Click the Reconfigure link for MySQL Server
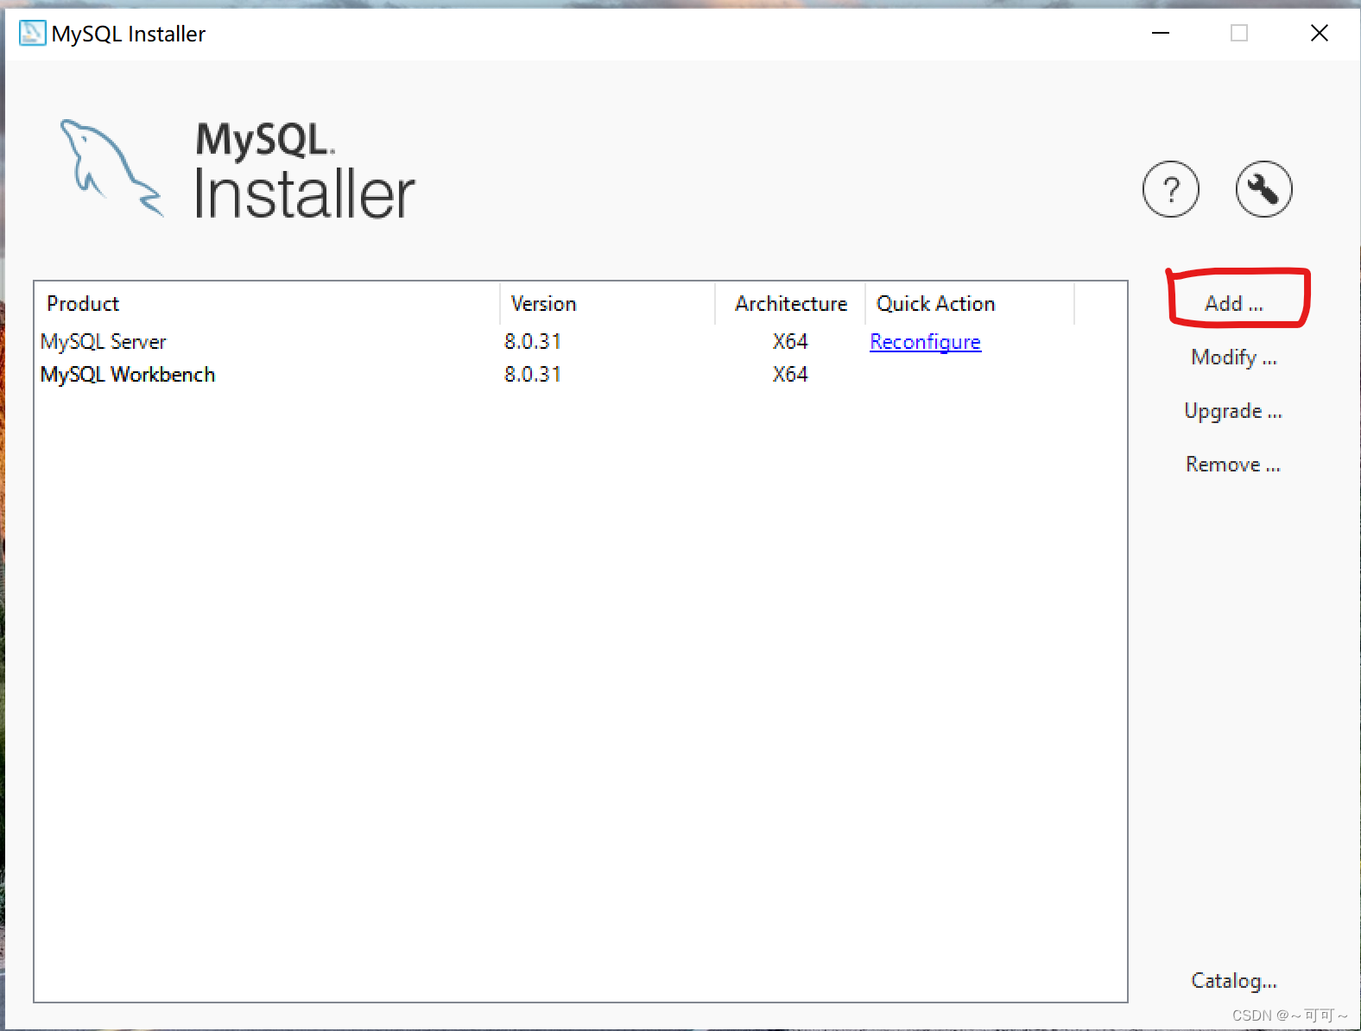The height and width of the screenshot is (1031, 1361). coord(925,342)
